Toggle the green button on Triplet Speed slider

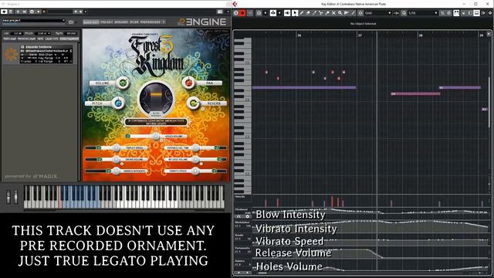98,147
